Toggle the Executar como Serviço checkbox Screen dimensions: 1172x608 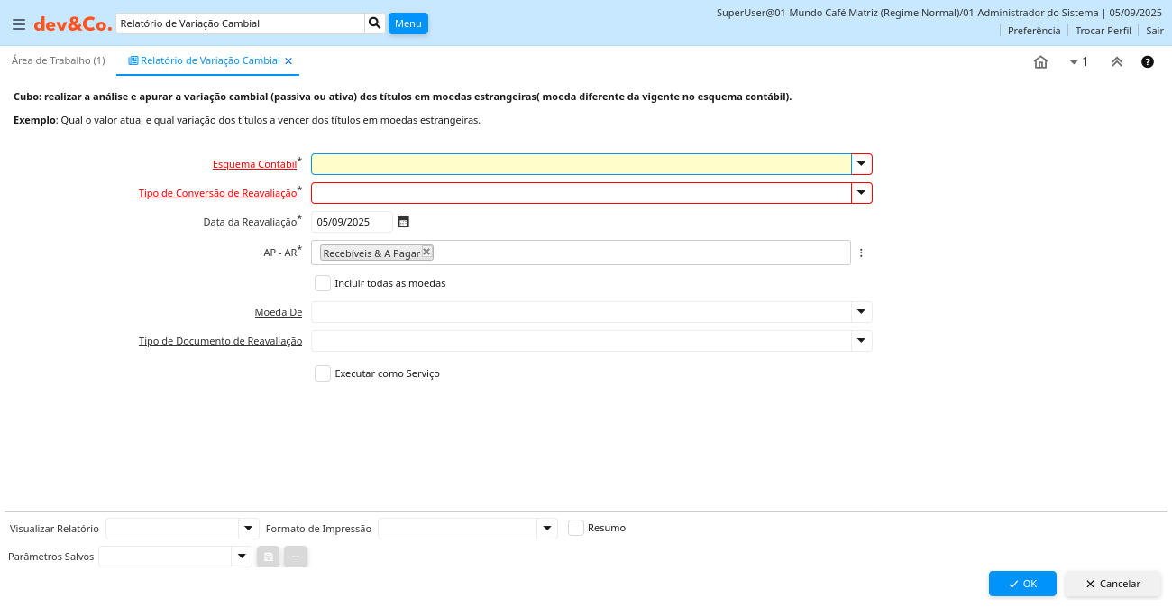click(x=323, y=373)
